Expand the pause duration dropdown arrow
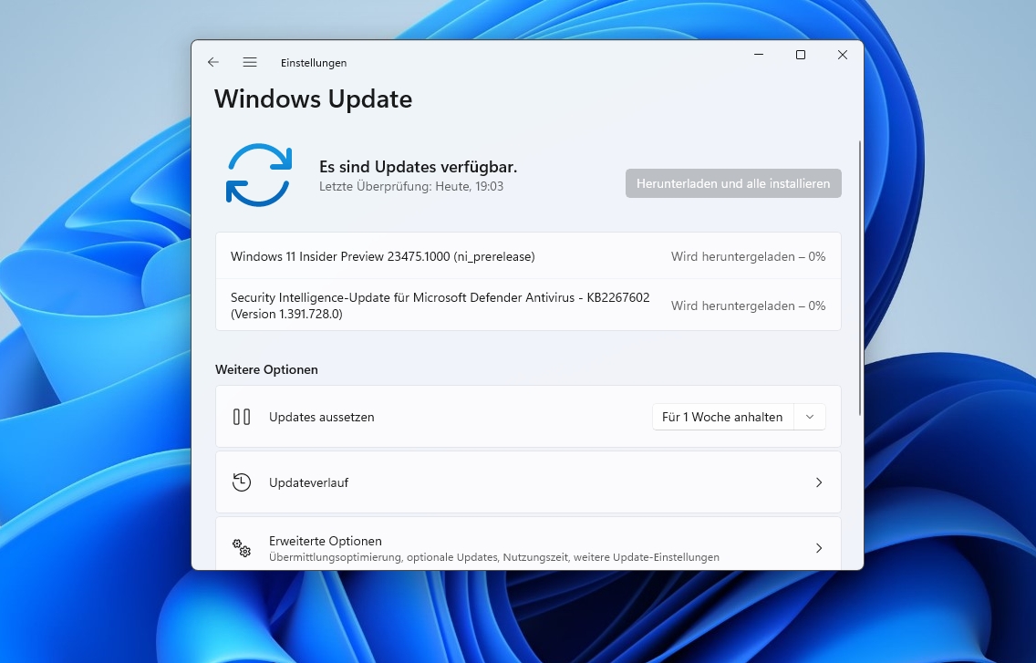The width and height of the screenshot is (1036, 663). tap(810, 417)
